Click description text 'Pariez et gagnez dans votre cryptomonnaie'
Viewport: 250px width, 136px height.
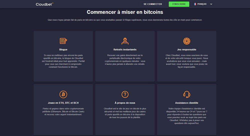click(63, 112)
